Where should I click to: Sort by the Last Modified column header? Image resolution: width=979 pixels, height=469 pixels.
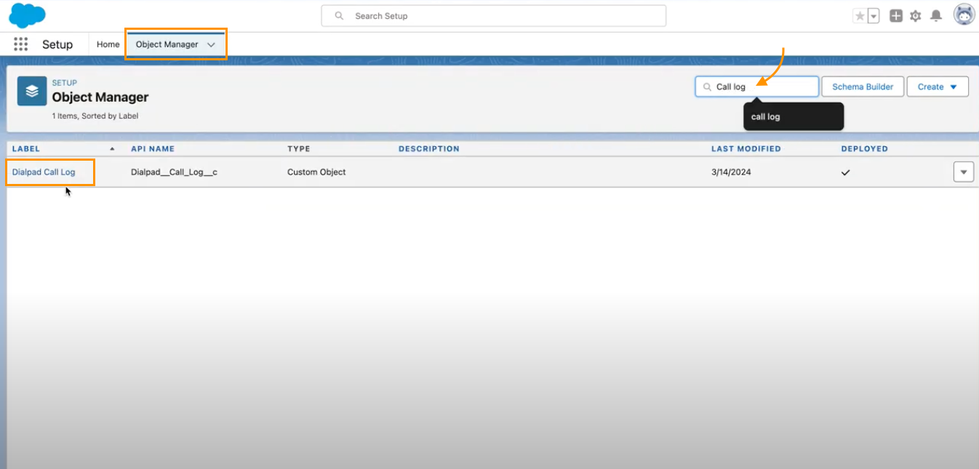746,148
